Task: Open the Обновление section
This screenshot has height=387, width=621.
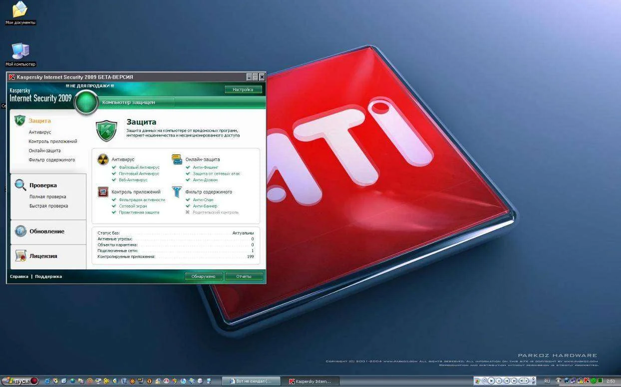Action: (x=47, y=231)
